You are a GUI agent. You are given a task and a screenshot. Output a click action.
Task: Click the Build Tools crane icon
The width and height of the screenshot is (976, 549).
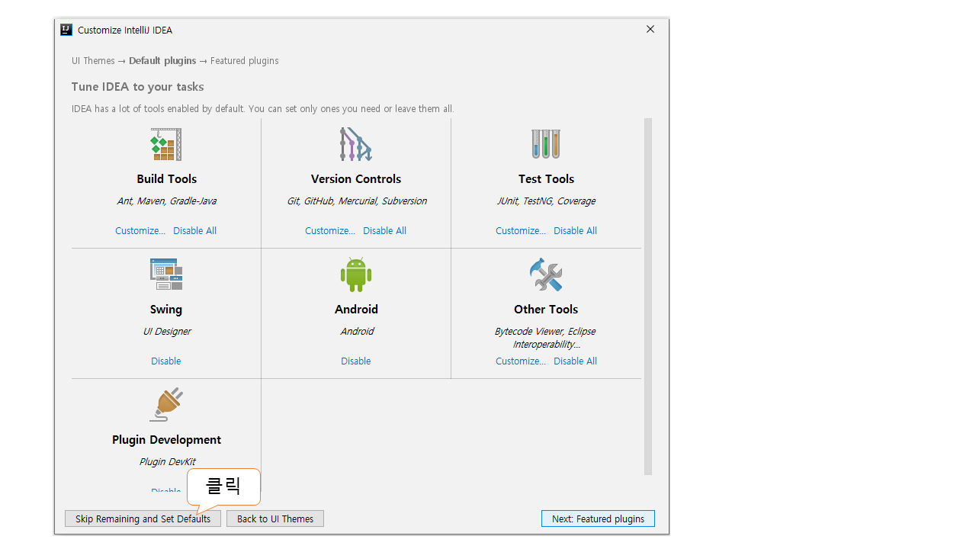click(x=166, y=144)
